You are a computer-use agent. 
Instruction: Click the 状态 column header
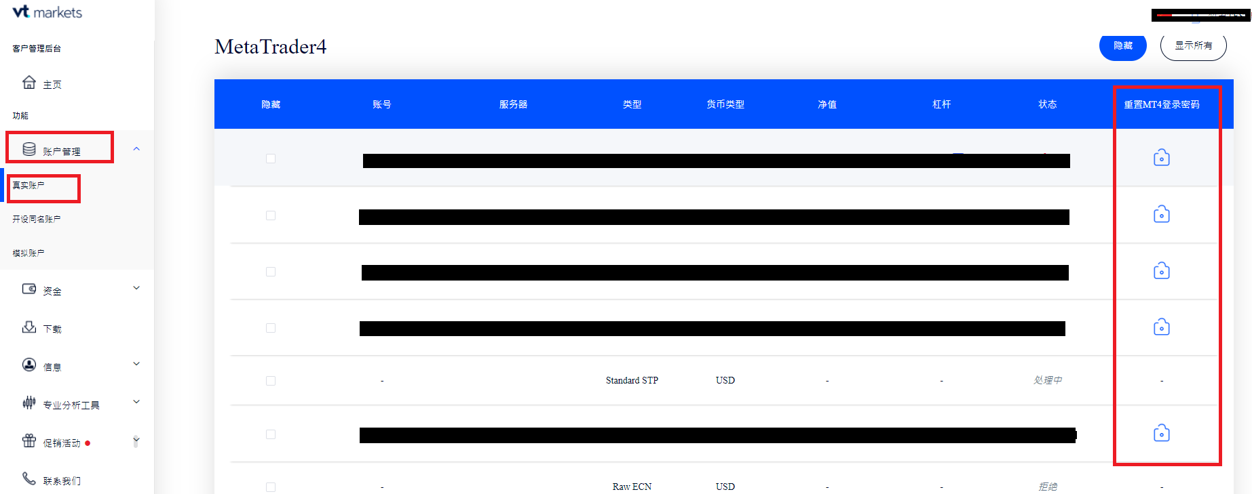pos(1048,104)
